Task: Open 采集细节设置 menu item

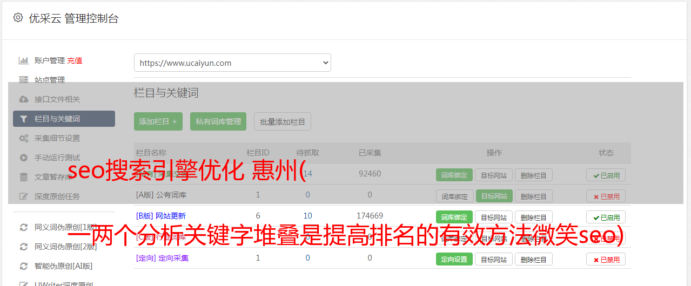Action: pos(57,138)
